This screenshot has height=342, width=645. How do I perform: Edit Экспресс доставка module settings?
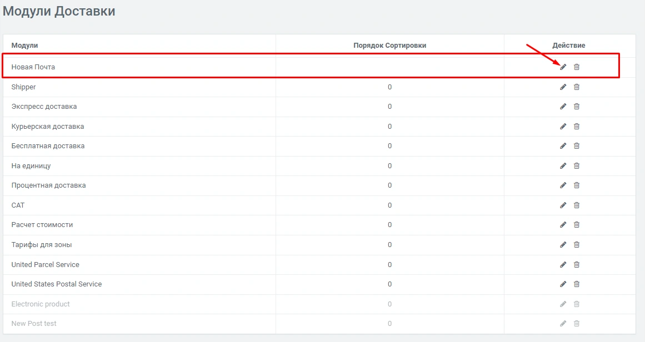point(563,107)
